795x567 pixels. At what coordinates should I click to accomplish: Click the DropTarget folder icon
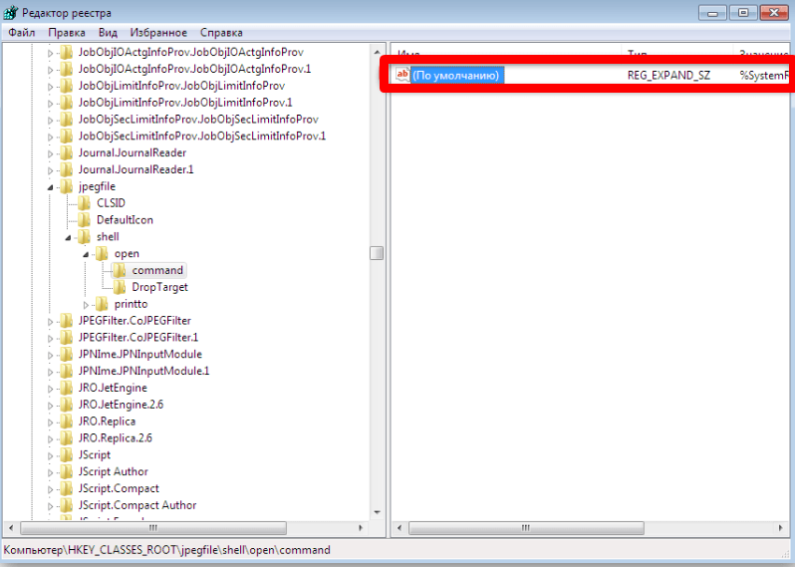(x=120, y=287)
